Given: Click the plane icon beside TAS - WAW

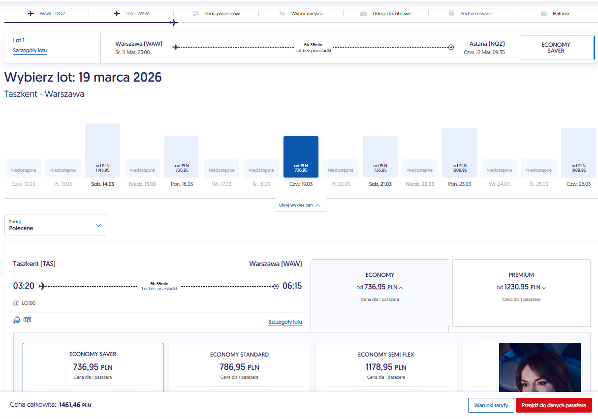Looking at the screenshot, I should pyautogui.click(x=117, y=14).
